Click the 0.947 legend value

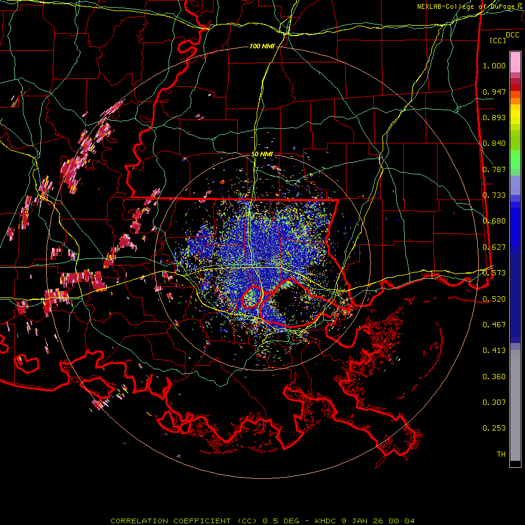click(x=494, y=92)
